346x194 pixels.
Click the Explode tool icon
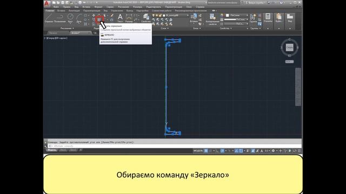click(x=112, y=20)
